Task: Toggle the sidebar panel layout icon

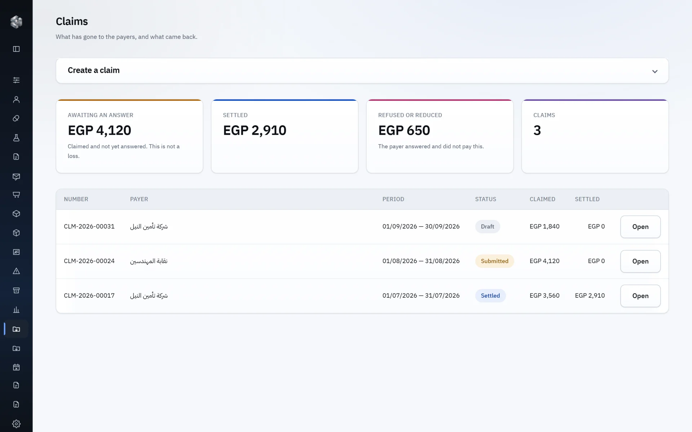Action: tap(16, 49)
